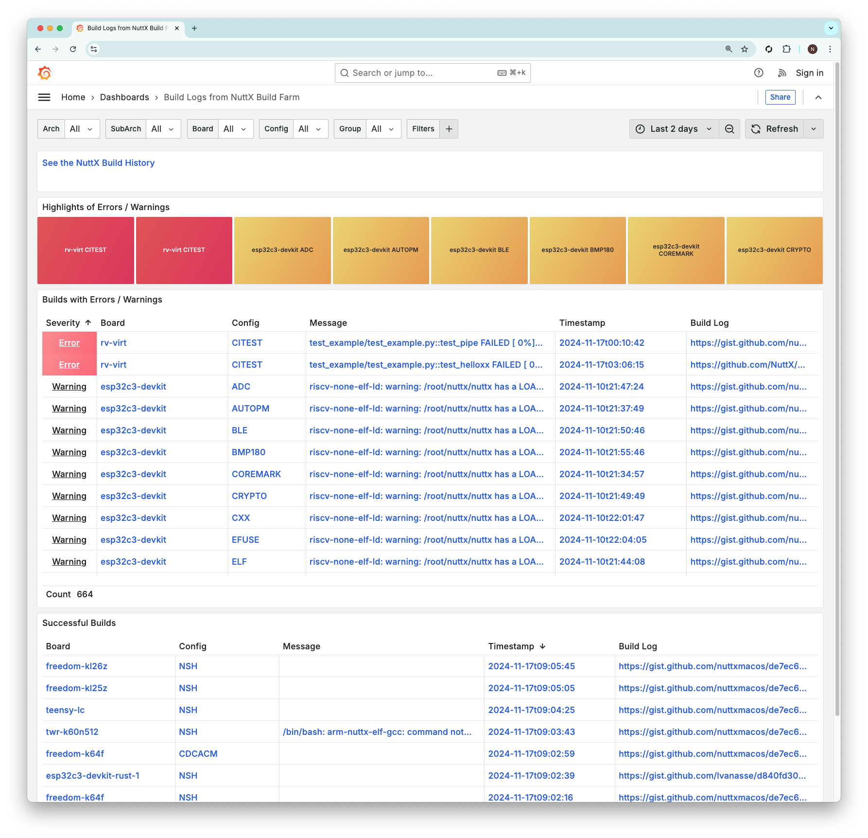Click the page vertical scrollbar
Viewport: 868px width, 838px height.
837,389
